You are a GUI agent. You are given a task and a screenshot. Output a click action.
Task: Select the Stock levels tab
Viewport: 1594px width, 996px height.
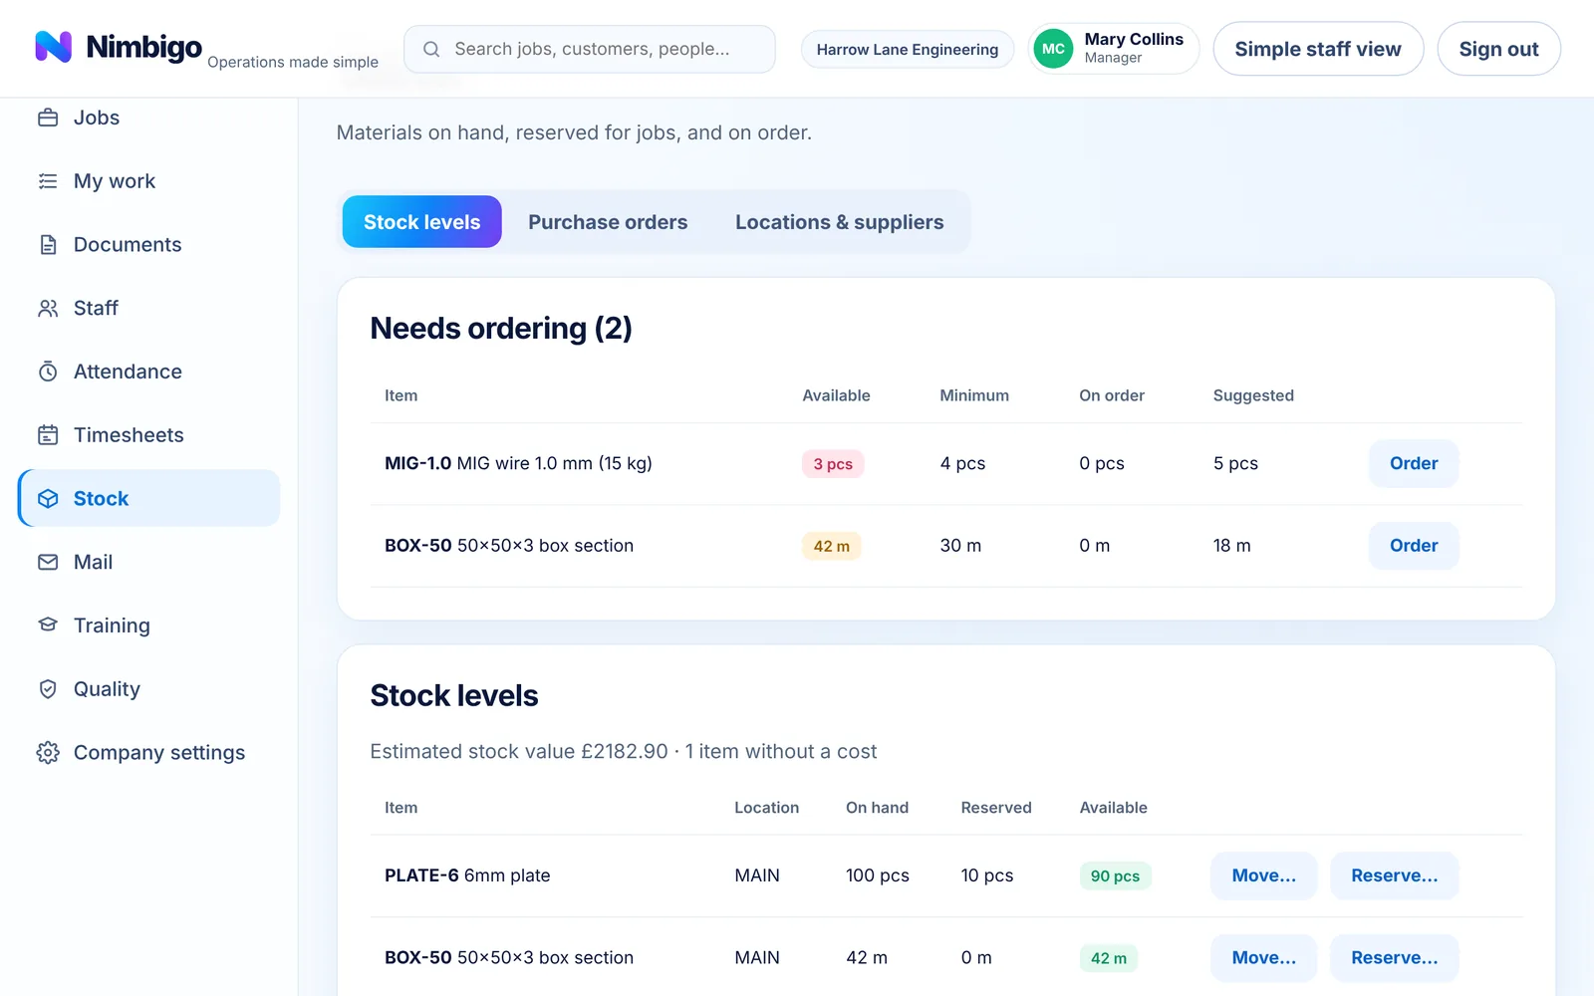(421, 222)
